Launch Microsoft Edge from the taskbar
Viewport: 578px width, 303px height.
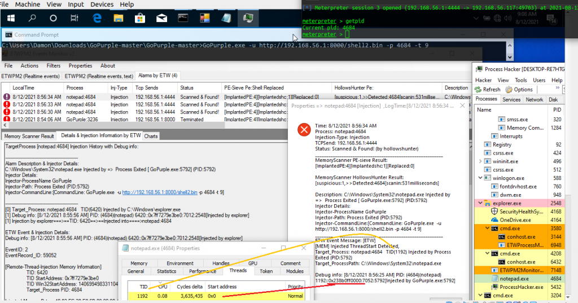click(x=97, y=18)
